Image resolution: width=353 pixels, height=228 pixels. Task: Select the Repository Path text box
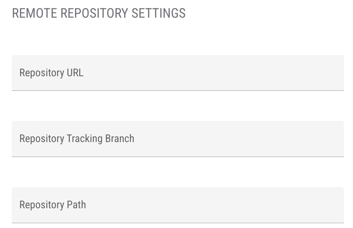pos(178,205)
